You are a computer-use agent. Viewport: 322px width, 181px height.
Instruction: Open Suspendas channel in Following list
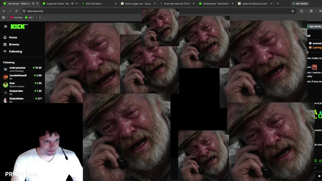pyautogui.click(x=22, y=92)
